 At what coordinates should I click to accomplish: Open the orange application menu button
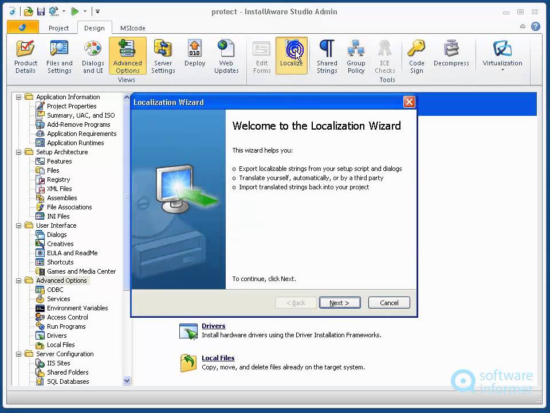[x=23, y=27]
